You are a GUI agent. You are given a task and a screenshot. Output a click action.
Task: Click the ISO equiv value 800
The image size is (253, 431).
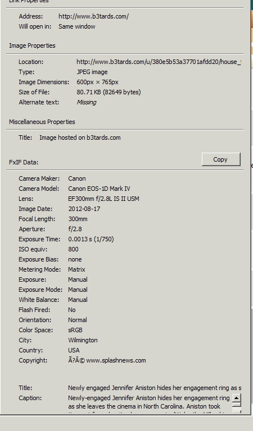coord(73,249)
